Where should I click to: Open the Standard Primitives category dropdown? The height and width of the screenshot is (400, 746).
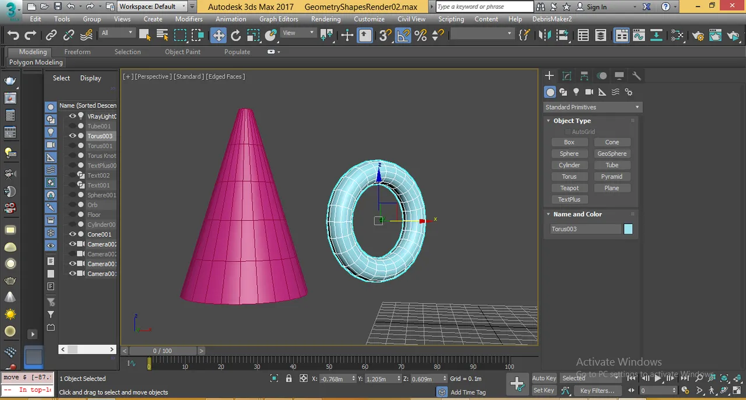592,107
